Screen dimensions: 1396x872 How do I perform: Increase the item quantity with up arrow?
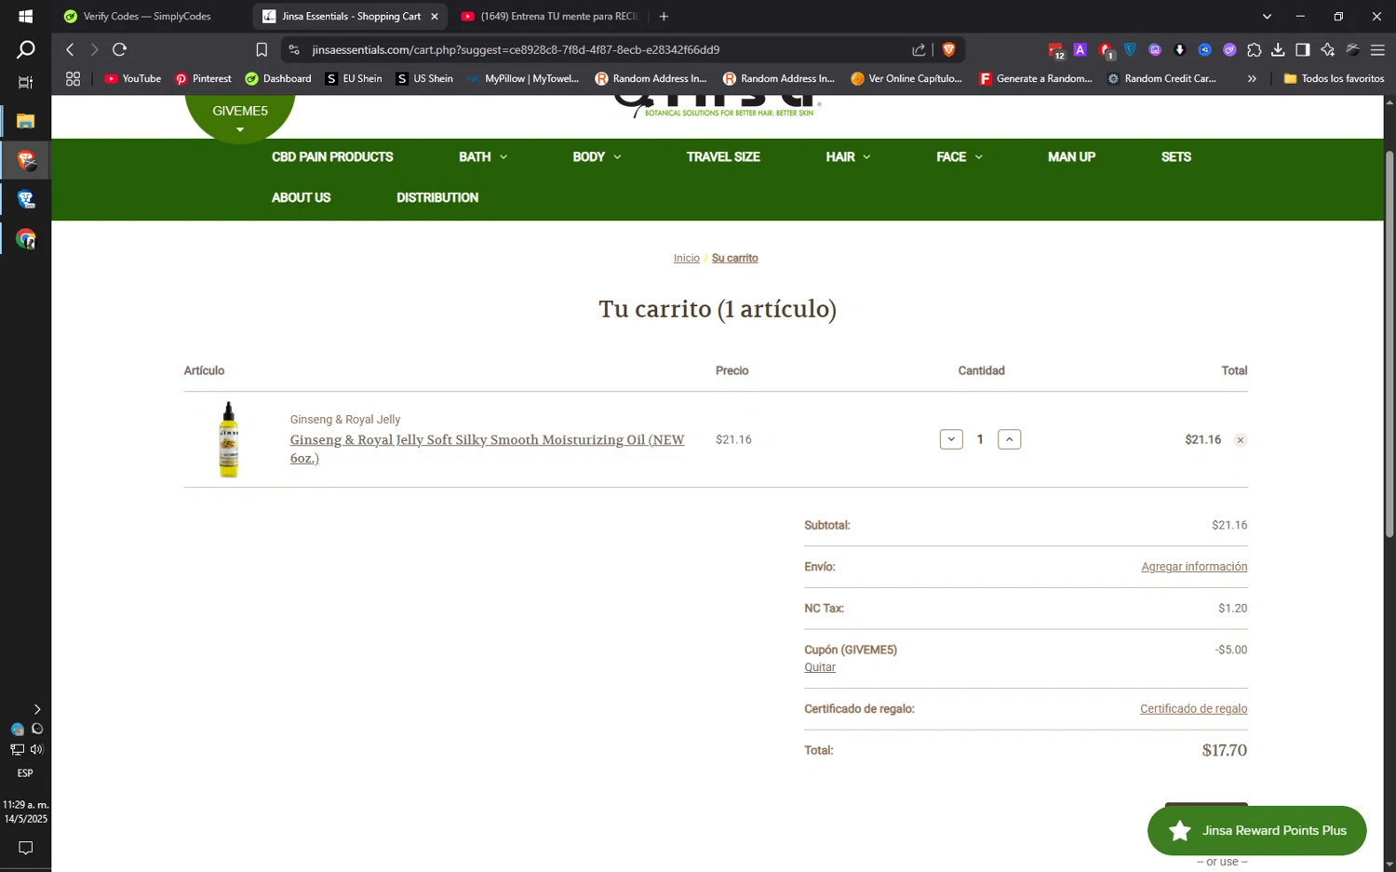click(x=1009, y=439)
